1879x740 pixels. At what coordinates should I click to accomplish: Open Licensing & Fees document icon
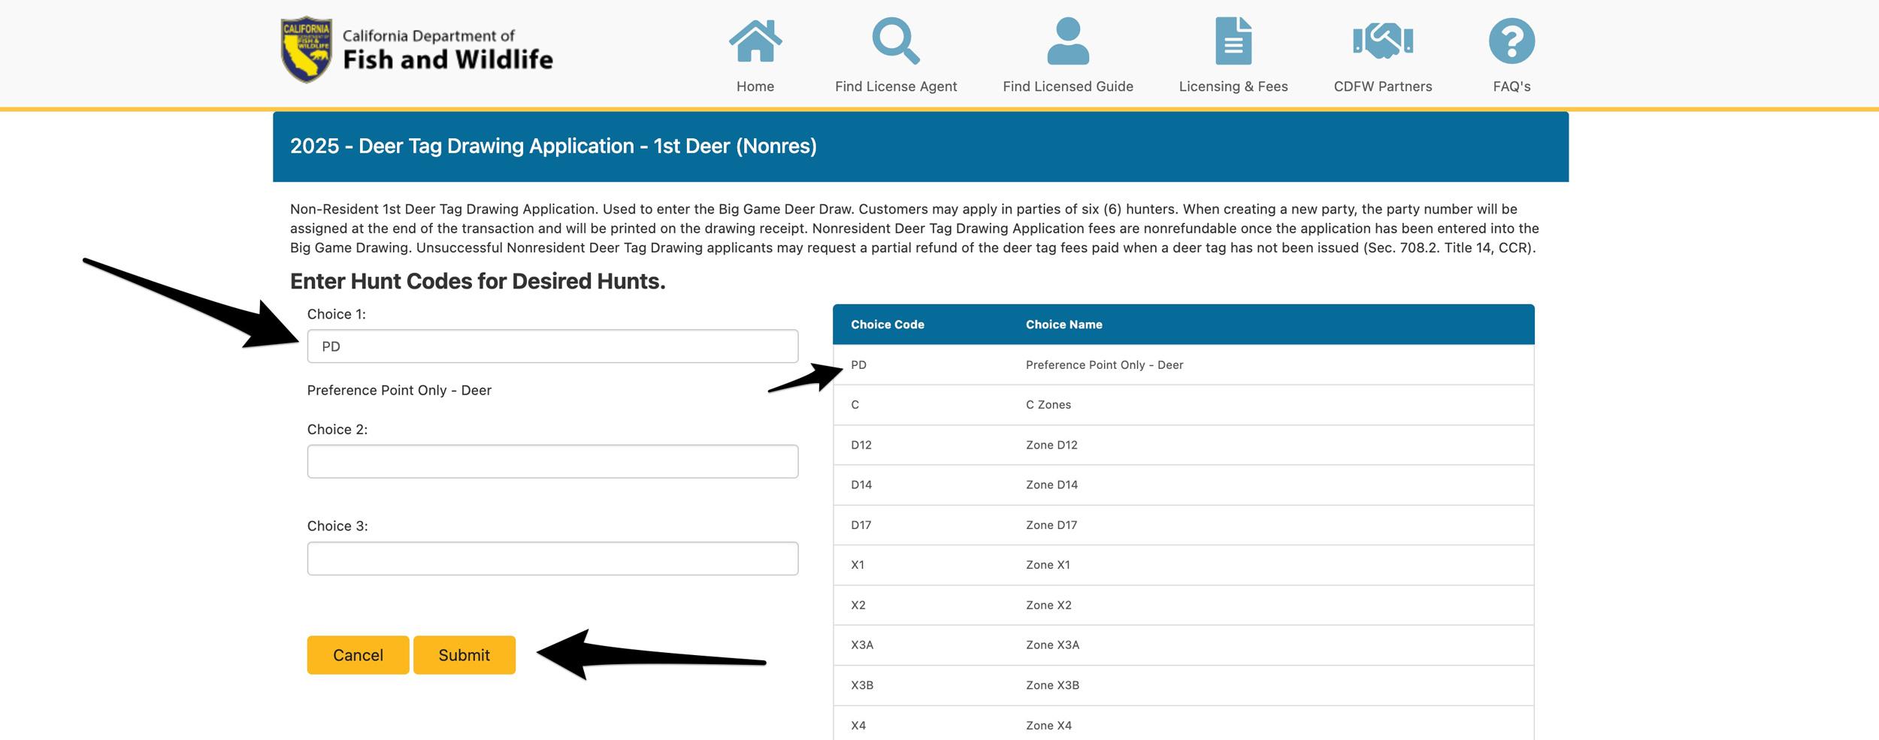tap(1233, 41)
